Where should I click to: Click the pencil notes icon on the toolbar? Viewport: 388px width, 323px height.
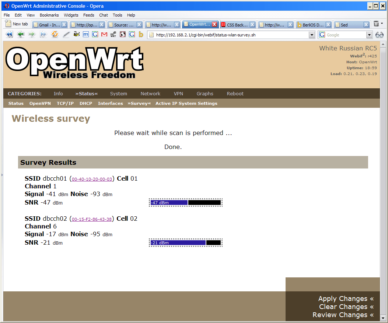(x=66, y=34)
